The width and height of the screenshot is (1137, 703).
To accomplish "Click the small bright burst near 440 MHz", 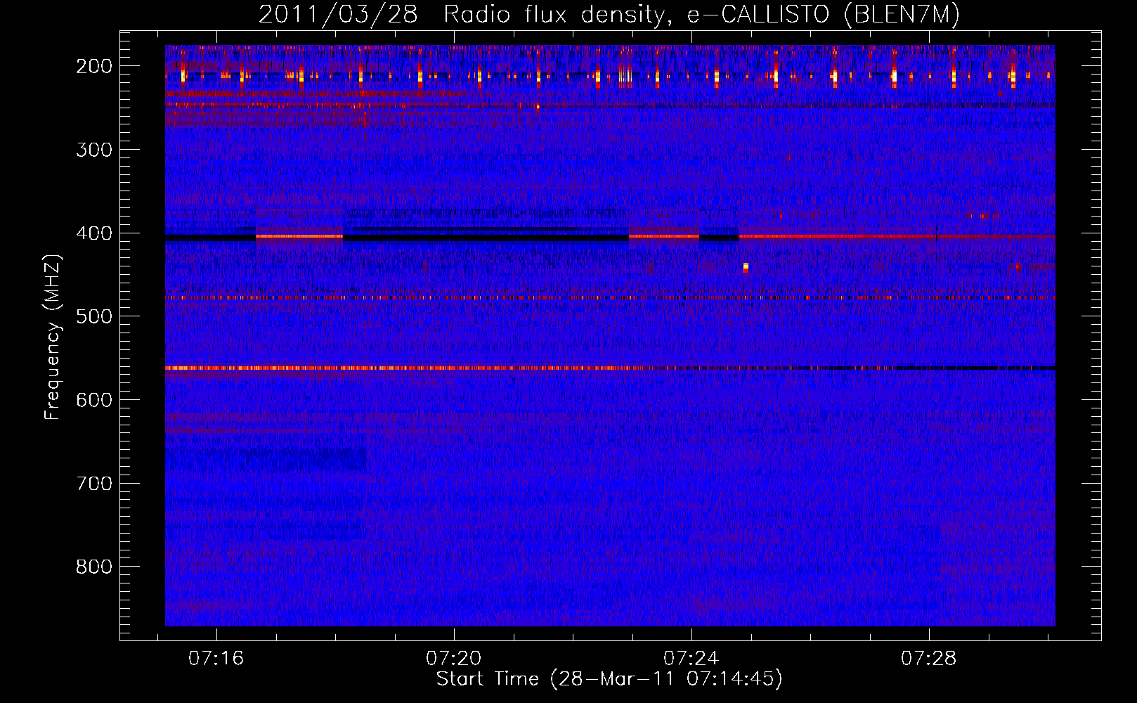I will click(x=746, y=267).
